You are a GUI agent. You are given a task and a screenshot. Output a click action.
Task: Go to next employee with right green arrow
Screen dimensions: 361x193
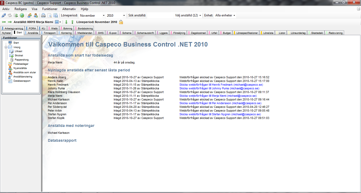point(10,22)
